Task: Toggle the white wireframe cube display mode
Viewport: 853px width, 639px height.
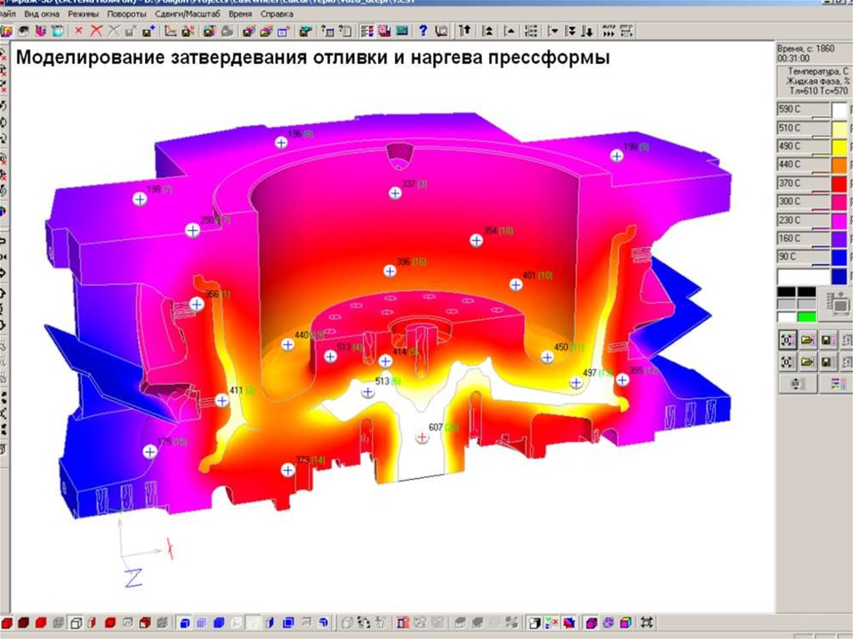Action: point(74,622)
